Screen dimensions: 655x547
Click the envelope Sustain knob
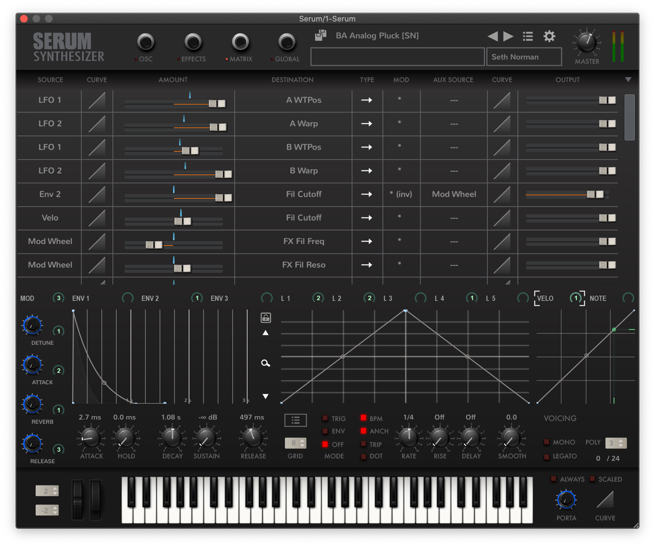point(207,438)
